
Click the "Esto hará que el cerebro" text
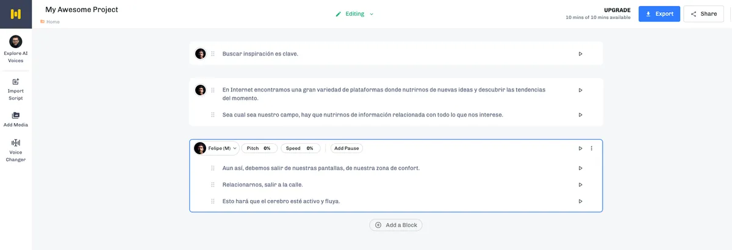(281, 201)
